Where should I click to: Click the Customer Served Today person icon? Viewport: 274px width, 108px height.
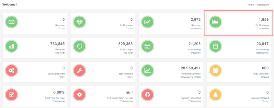215,95
